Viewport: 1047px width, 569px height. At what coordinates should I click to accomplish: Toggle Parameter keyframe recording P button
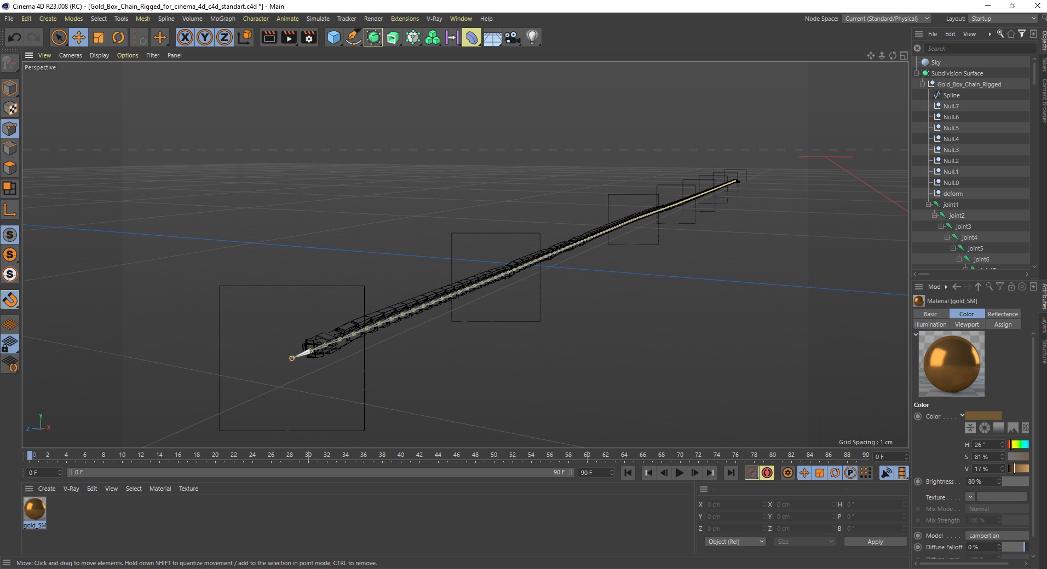click(x=850, y=473)
